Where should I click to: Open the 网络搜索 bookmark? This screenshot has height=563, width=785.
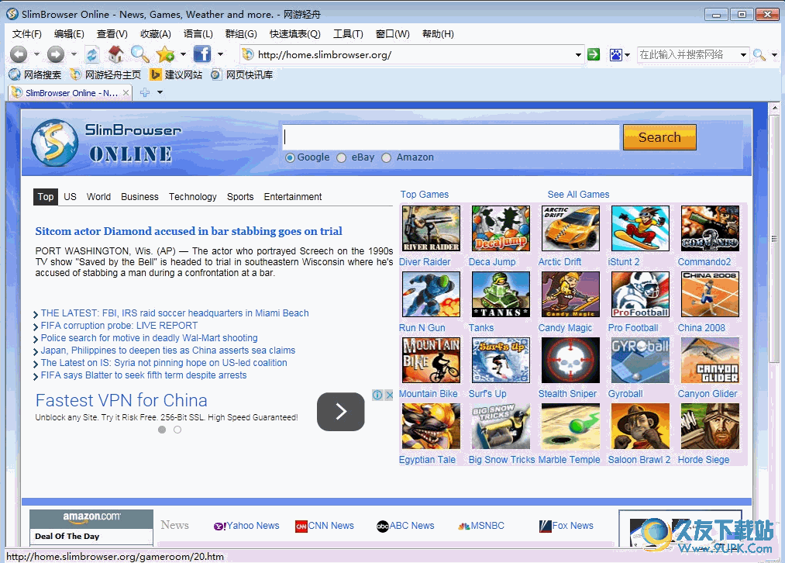[35, 74]
